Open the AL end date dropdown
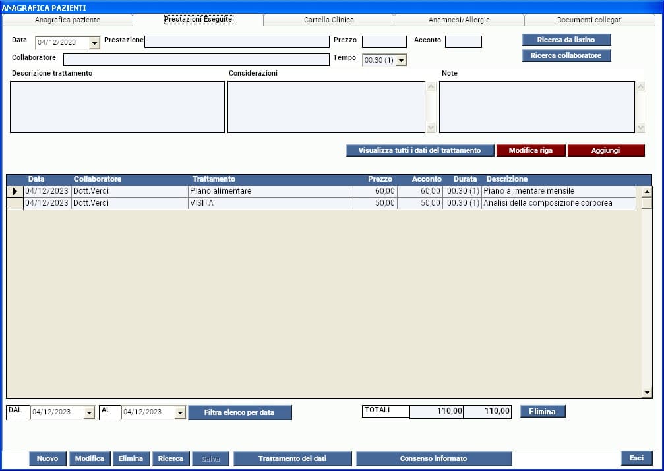Screen dimensions: 664x471 coord(180,412)
